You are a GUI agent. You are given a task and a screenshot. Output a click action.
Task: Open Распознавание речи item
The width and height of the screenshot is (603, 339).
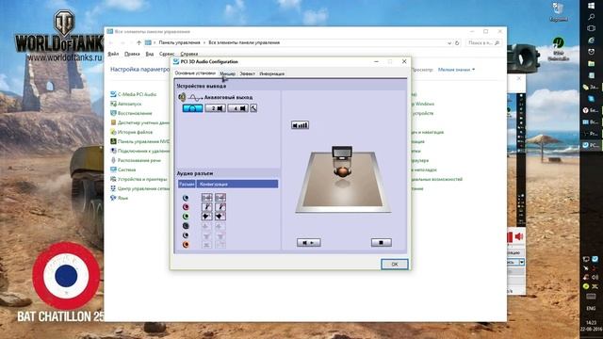[139, 160]
